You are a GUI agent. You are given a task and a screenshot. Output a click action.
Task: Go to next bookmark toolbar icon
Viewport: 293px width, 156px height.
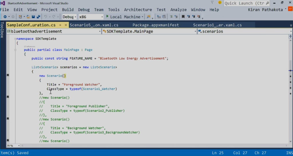(x=193, y=17)
